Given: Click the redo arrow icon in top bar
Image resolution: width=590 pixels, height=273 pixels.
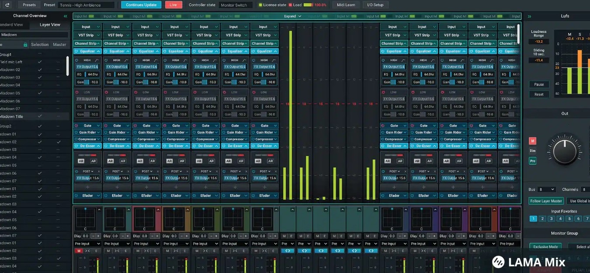Looking at the screenshot, I should [x=7, y=5].
